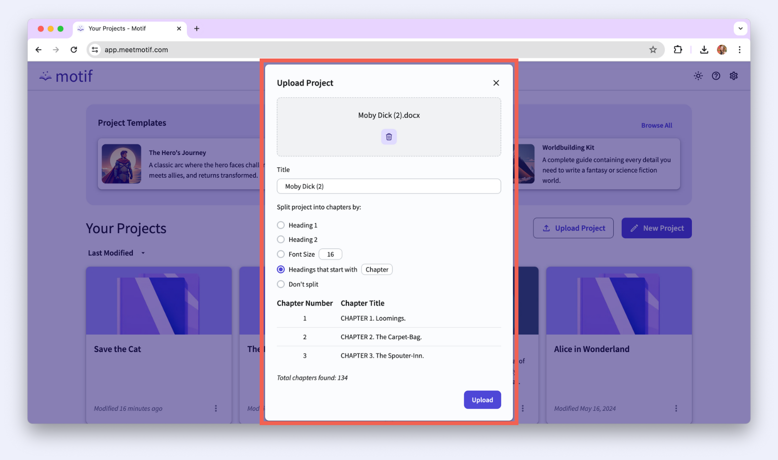Click the Upload button in dialog
778x460 pixels.
pos(482,400)
